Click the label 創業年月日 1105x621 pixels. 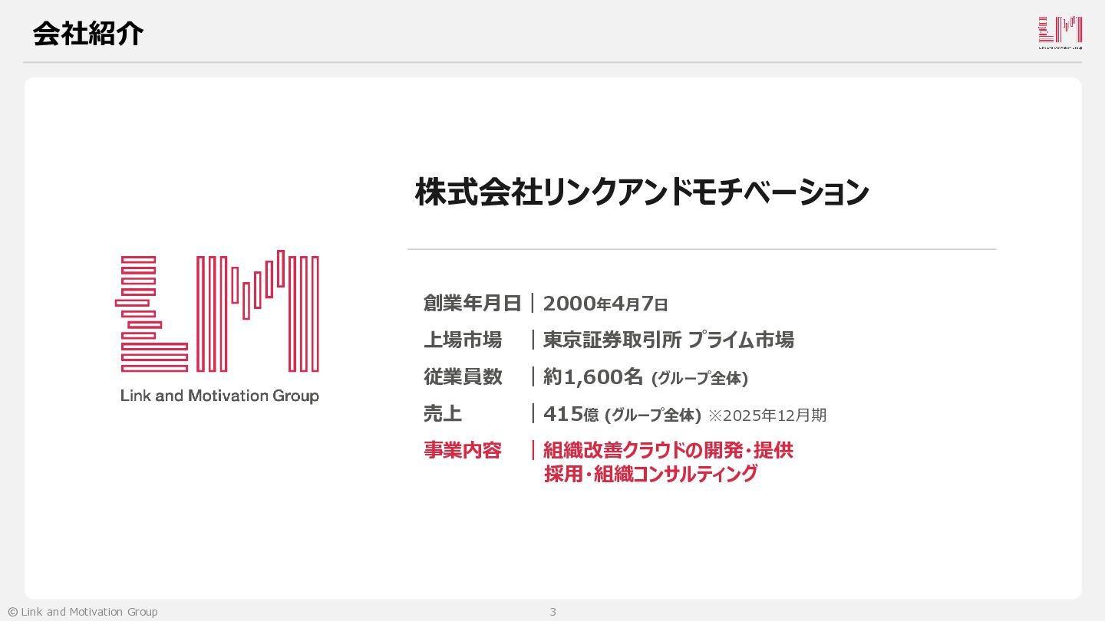pos(472,303)
